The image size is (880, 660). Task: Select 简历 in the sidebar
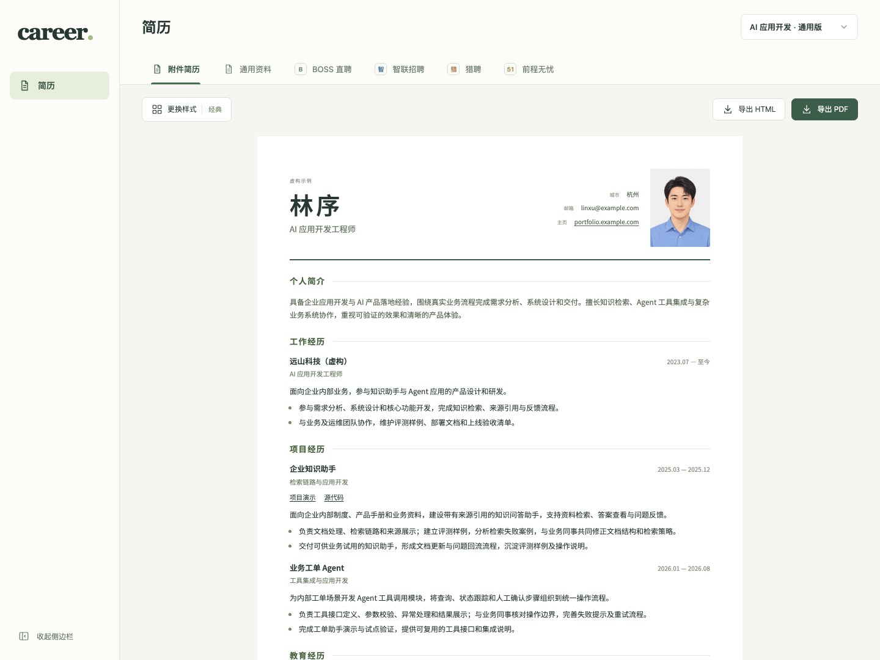[59, 86]
